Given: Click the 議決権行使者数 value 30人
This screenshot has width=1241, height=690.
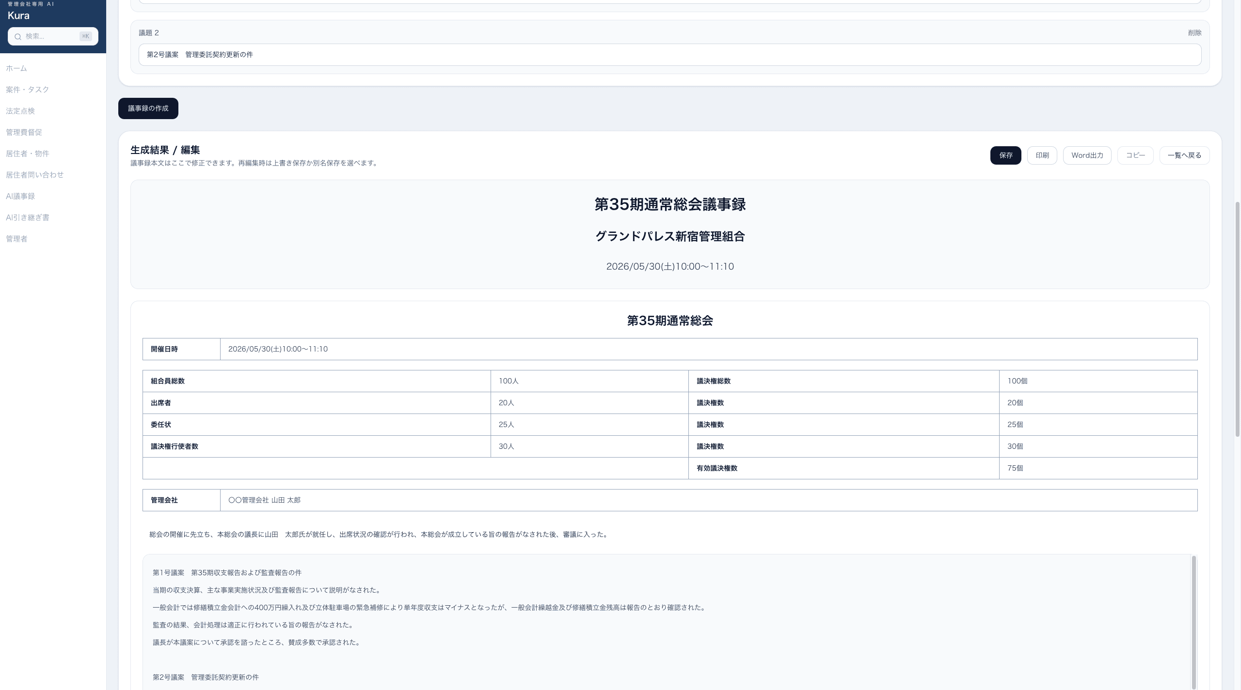Looking at the screenshot, I should point(506,446).
